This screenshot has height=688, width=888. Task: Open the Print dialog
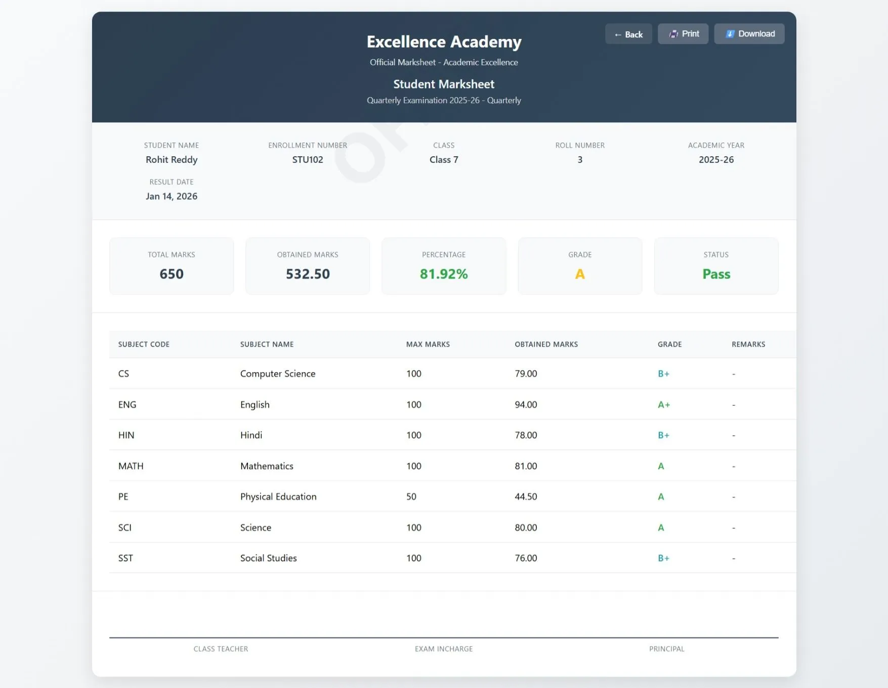pyautogui.click(x=683, y=33)
